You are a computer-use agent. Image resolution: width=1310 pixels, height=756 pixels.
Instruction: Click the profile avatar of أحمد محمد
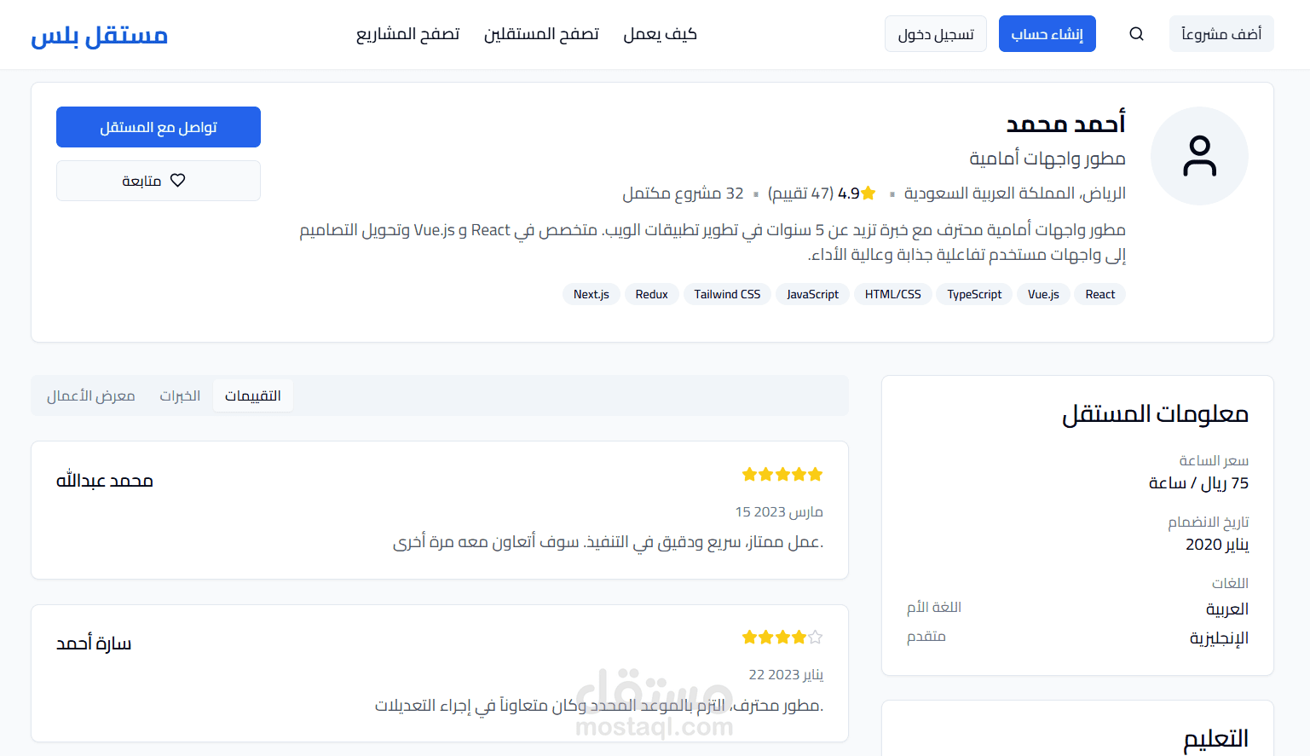point(1199,156)
